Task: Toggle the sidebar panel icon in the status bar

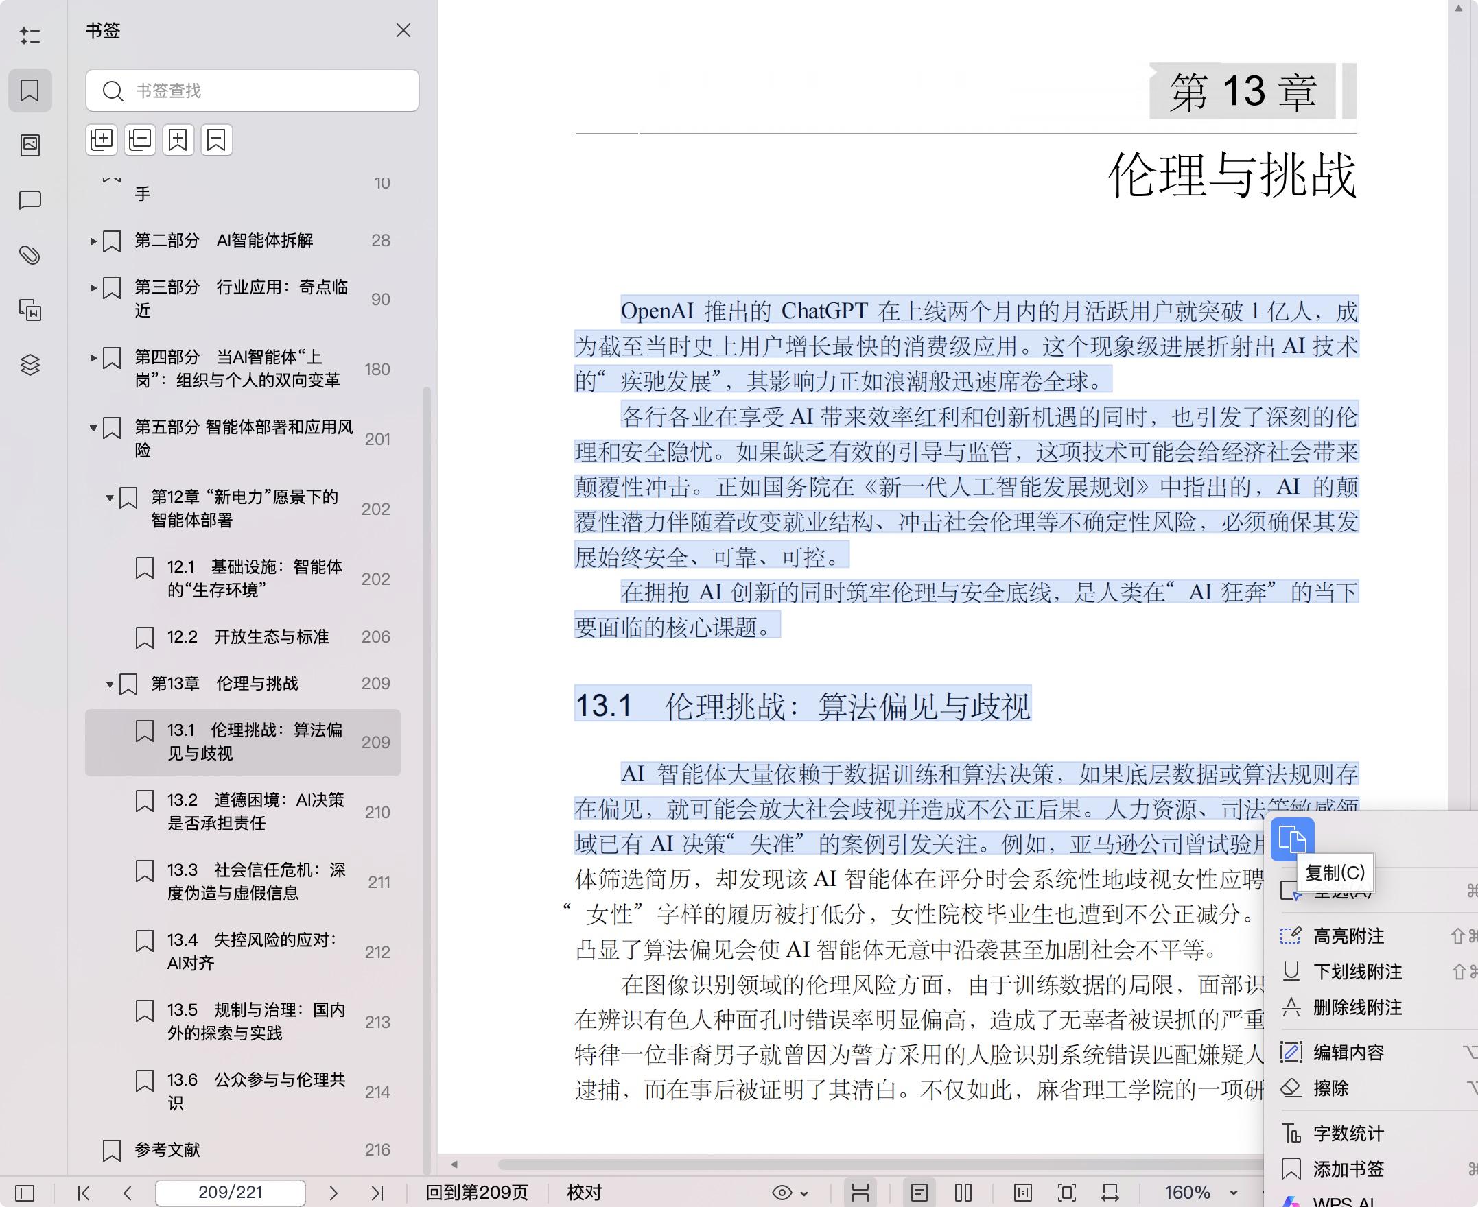Action: 24,1193
